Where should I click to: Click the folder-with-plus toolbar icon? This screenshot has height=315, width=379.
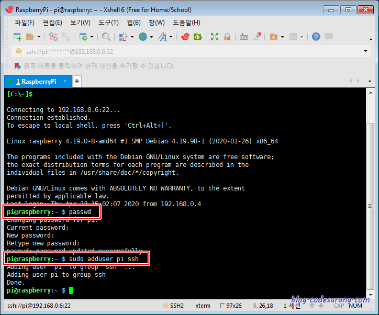click(x=274, y=37)
